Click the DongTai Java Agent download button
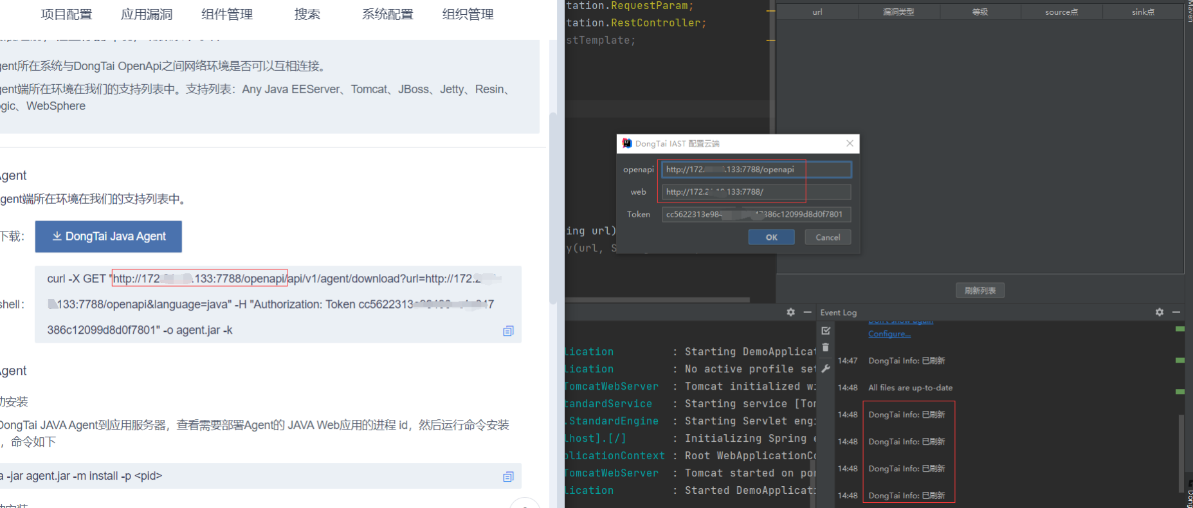This screenshot has width=1193, height=508. pyautogui.click(x=109, y=237)
